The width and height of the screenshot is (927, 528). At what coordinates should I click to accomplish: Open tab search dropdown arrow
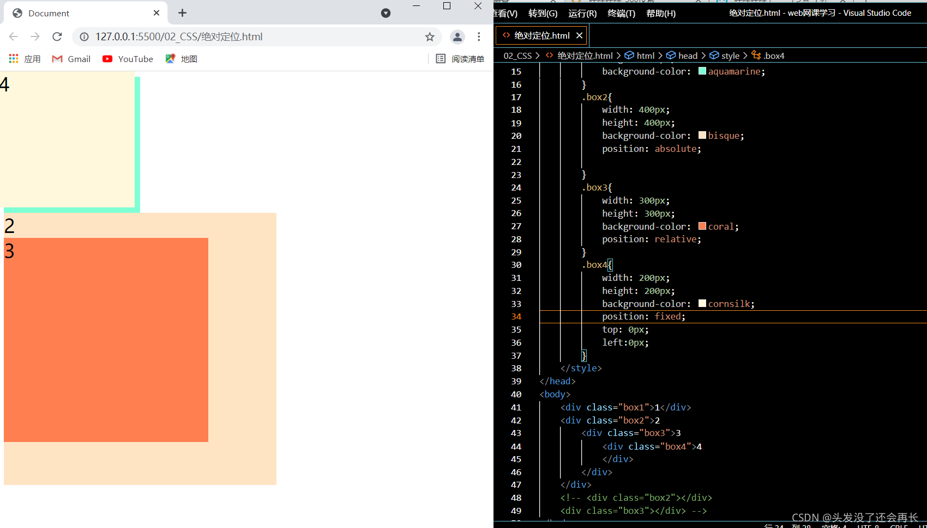coord(386,13)
